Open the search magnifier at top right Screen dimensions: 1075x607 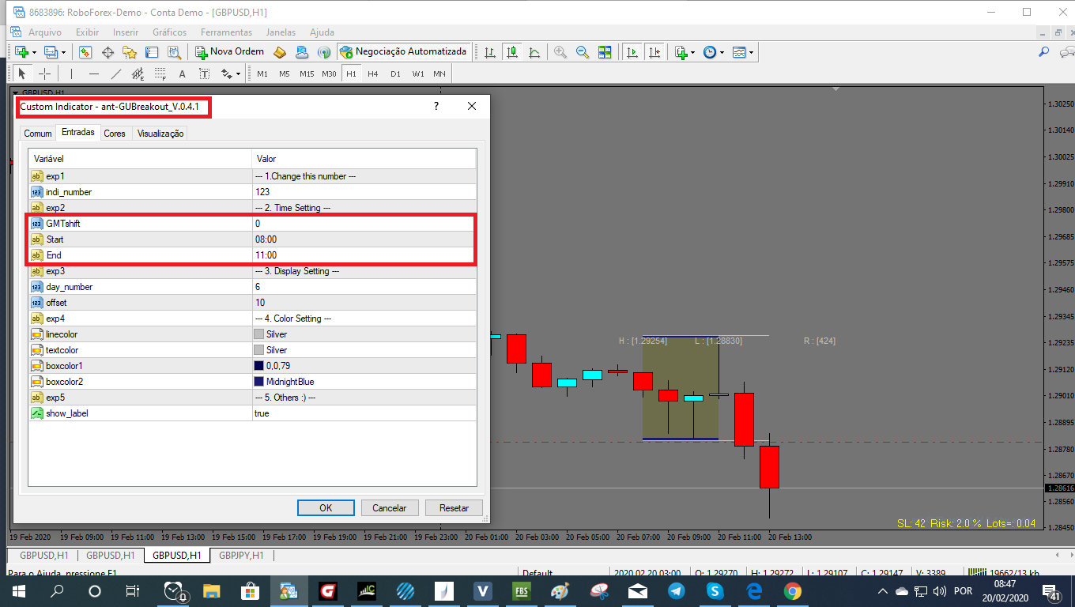click(1043, 52)
